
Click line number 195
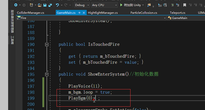click(31, 74)
